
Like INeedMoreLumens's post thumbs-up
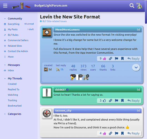(x=104, y=59)
